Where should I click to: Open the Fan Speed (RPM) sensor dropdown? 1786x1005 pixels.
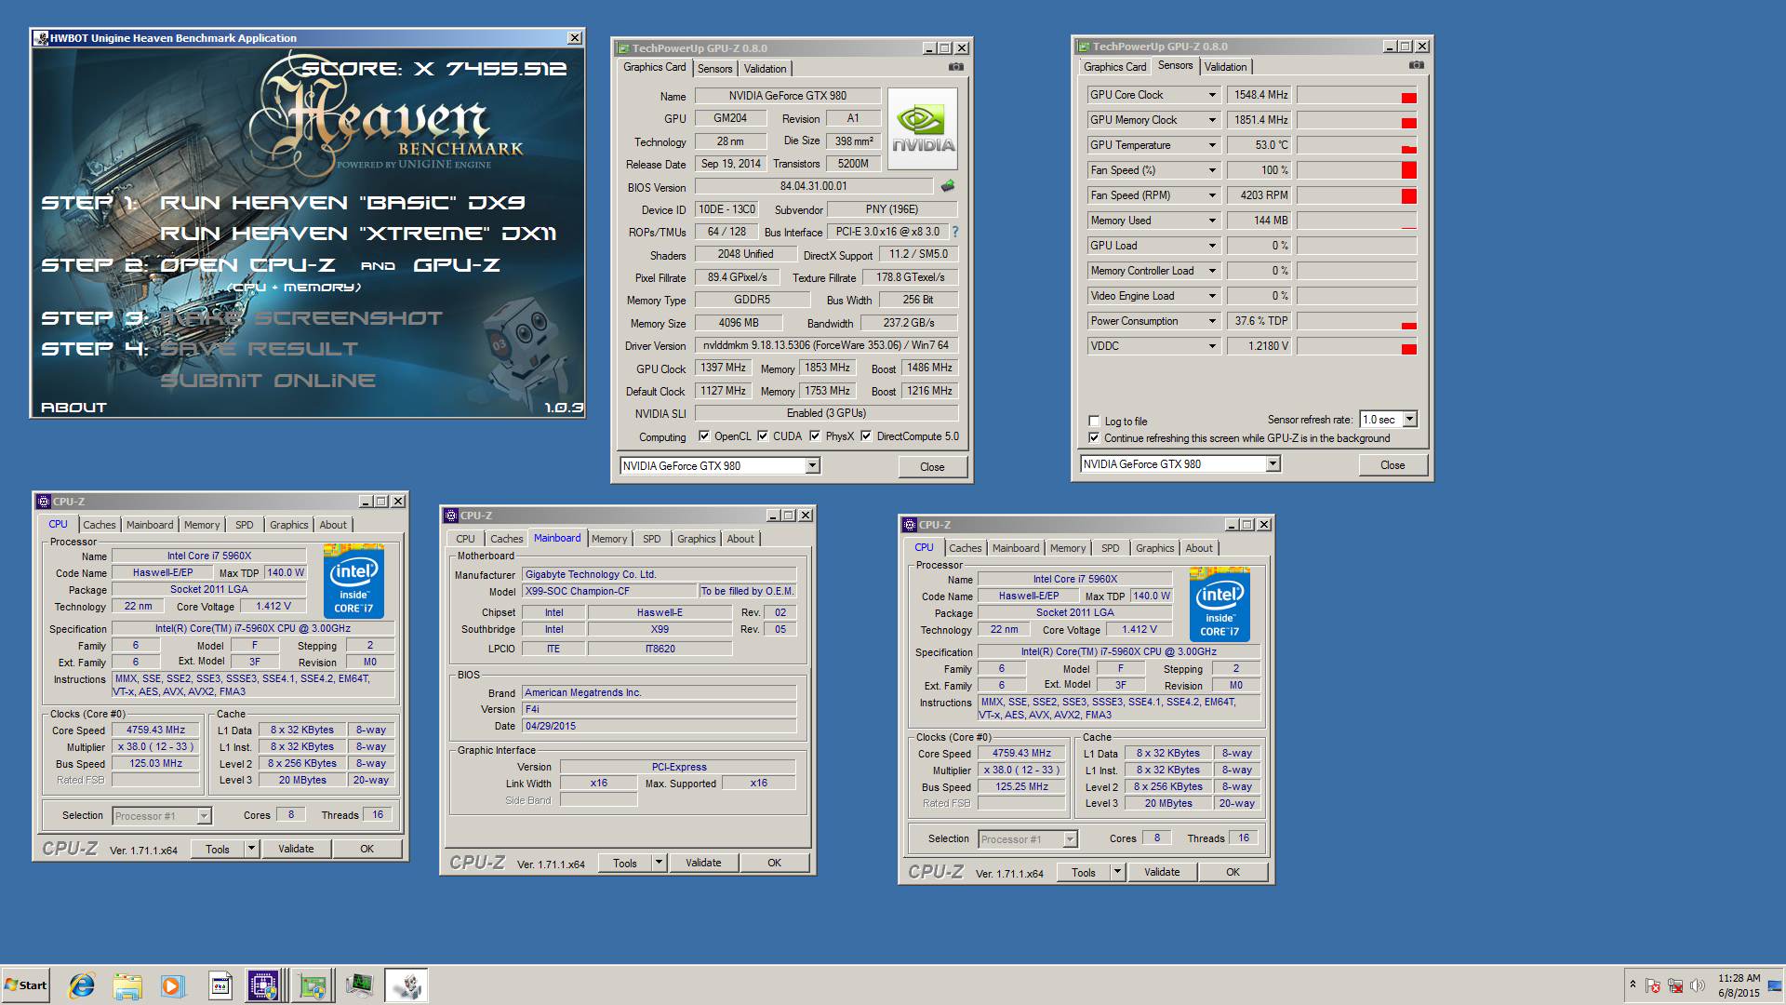(1212, 195)
